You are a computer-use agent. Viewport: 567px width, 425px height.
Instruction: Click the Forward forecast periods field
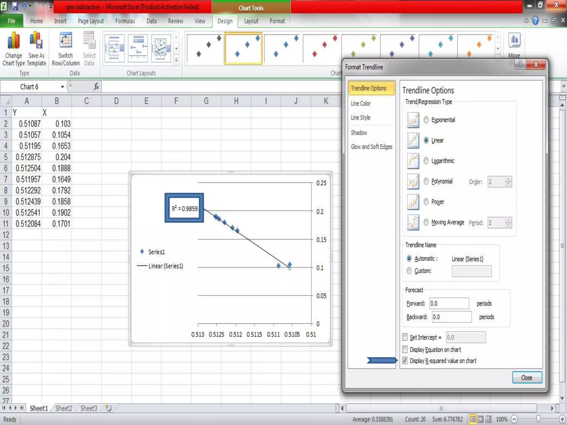(449, 304)
